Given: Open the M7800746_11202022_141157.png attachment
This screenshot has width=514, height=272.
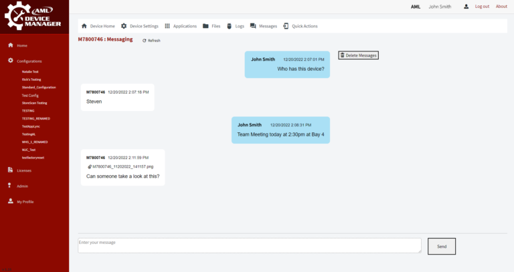Looking at the screenshot, I should click(x=122, y=166).
